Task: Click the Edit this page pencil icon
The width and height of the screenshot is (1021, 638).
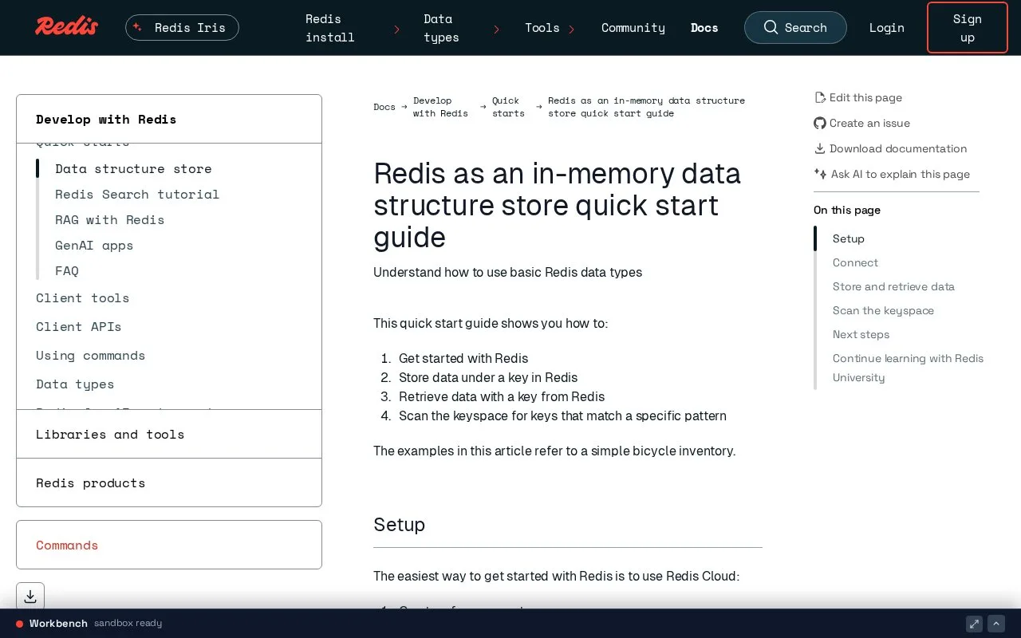Action: click(820, 97)
